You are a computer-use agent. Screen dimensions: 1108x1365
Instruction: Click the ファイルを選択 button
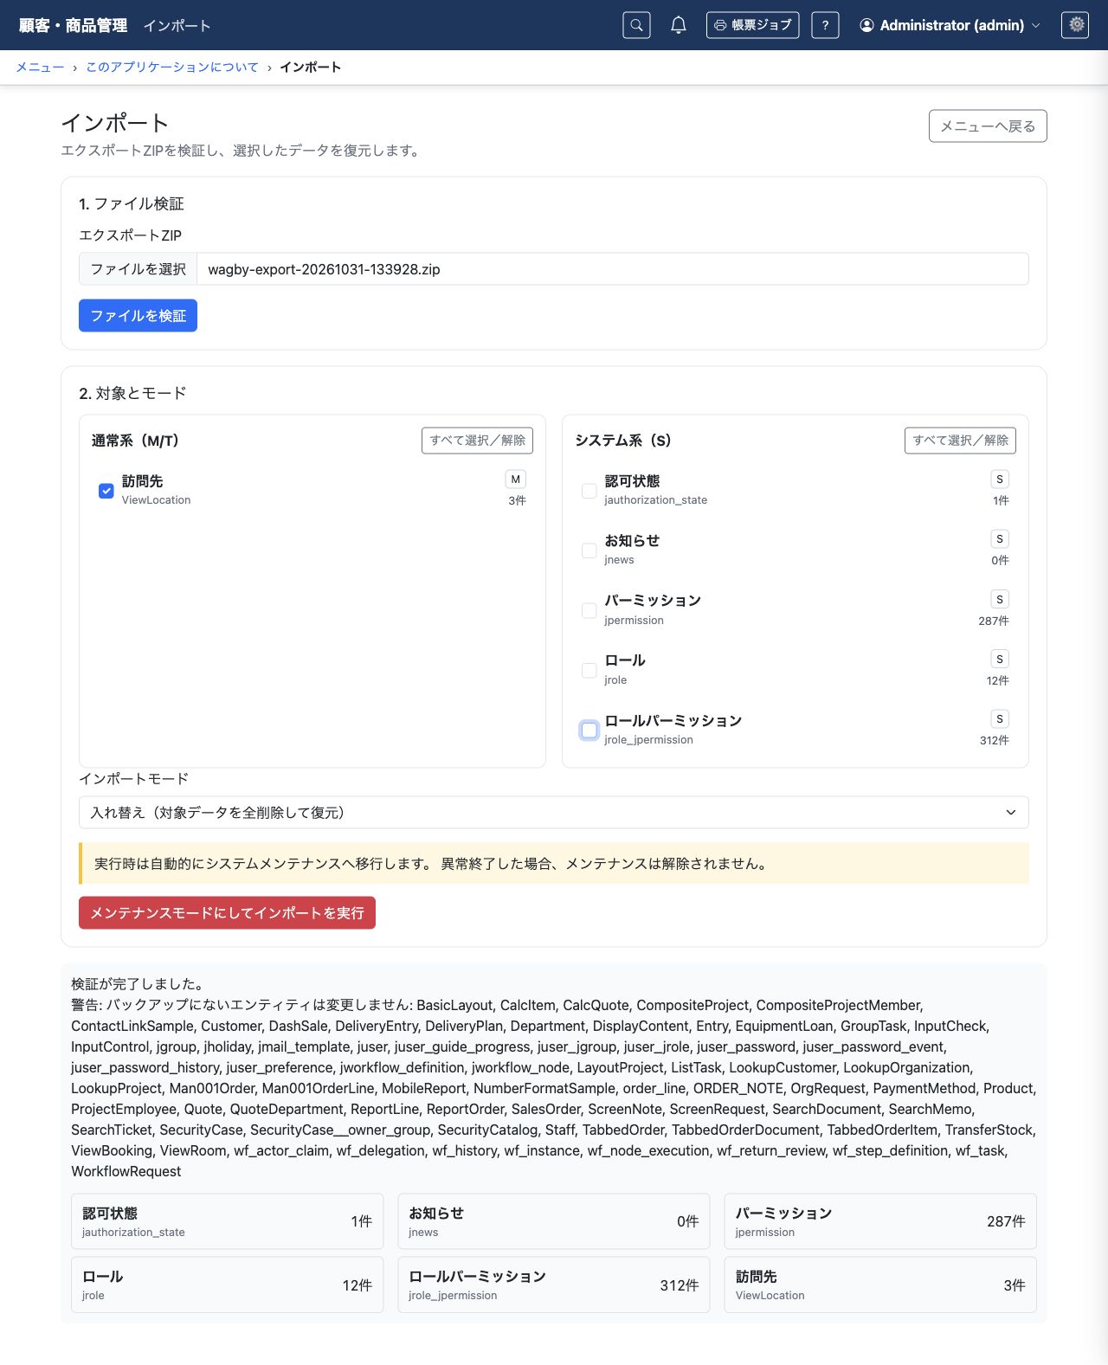point(138,269)
